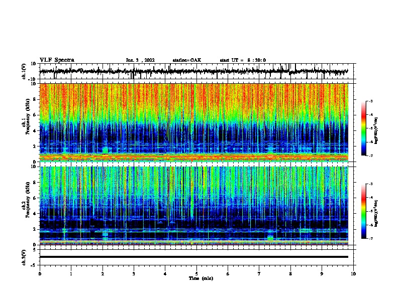Click time axis tick label "0"

(40, 274)
